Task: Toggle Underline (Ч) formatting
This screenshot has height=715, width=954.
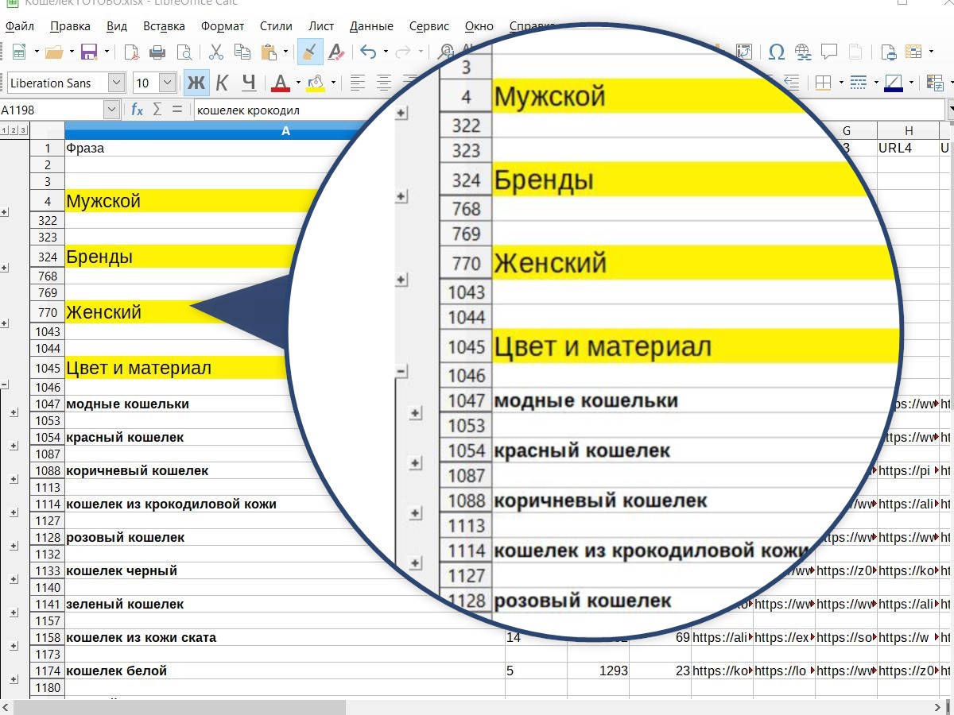Action: [249, 83]
